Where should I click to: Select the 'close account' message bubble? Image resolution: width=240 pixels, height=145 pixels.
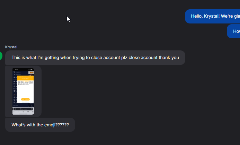pos(95,58)
